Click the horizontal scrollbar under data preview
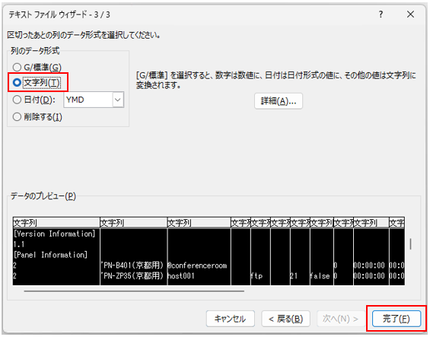The height and width of the screenshot is (337, 430). point(134,291)
